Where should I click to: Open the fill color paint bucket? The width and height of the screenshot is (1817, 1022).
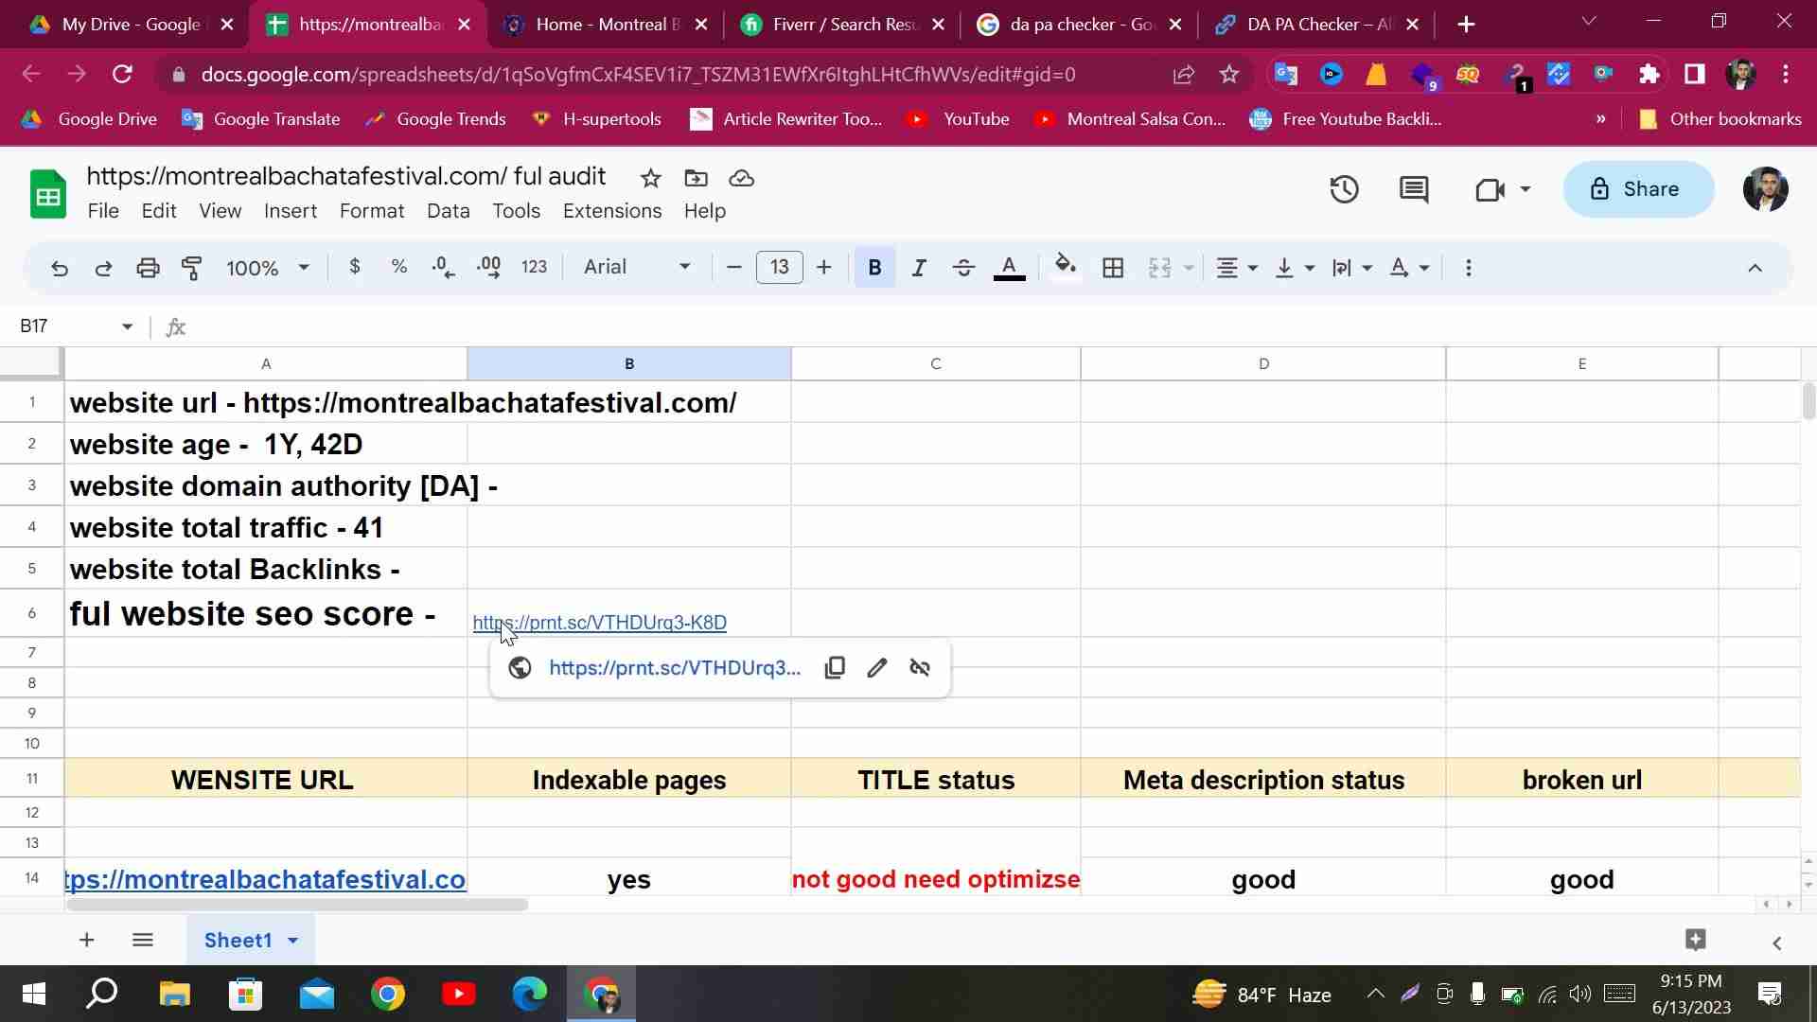click(x=1065, y=268)
